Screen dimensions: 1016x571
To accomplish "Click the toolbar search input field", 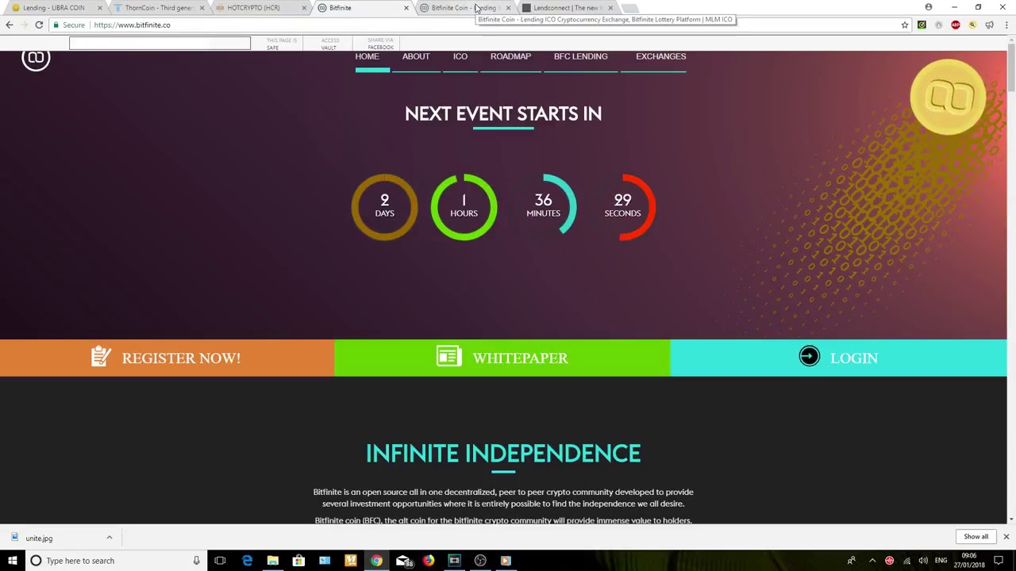I will (x=160, y=43).
